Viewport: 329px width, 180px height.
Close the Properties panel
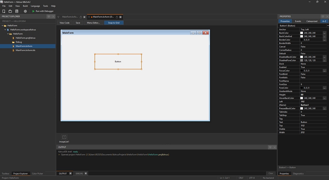click(327, 16)
